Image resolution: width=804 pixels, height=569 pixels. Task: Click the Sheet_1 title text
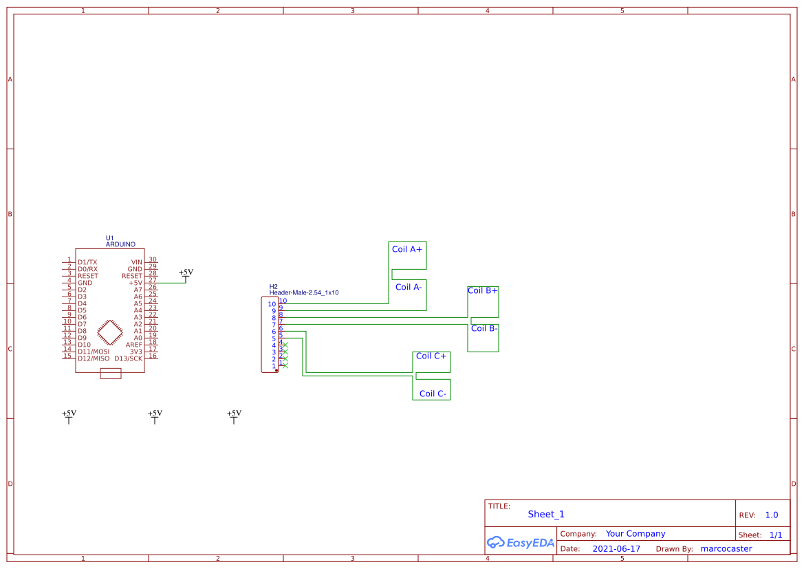tap(545, 514)
